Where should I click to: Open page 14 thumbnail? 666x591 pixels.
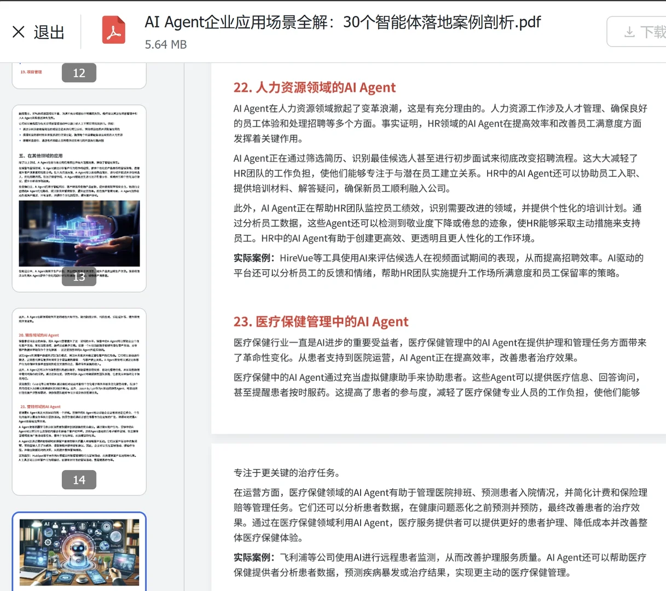[79, 402]
